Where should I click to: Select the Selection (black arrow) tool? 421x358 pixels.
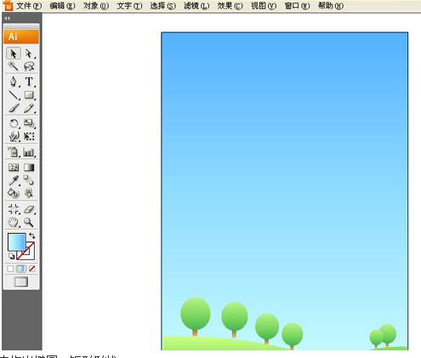click(14, 54)
